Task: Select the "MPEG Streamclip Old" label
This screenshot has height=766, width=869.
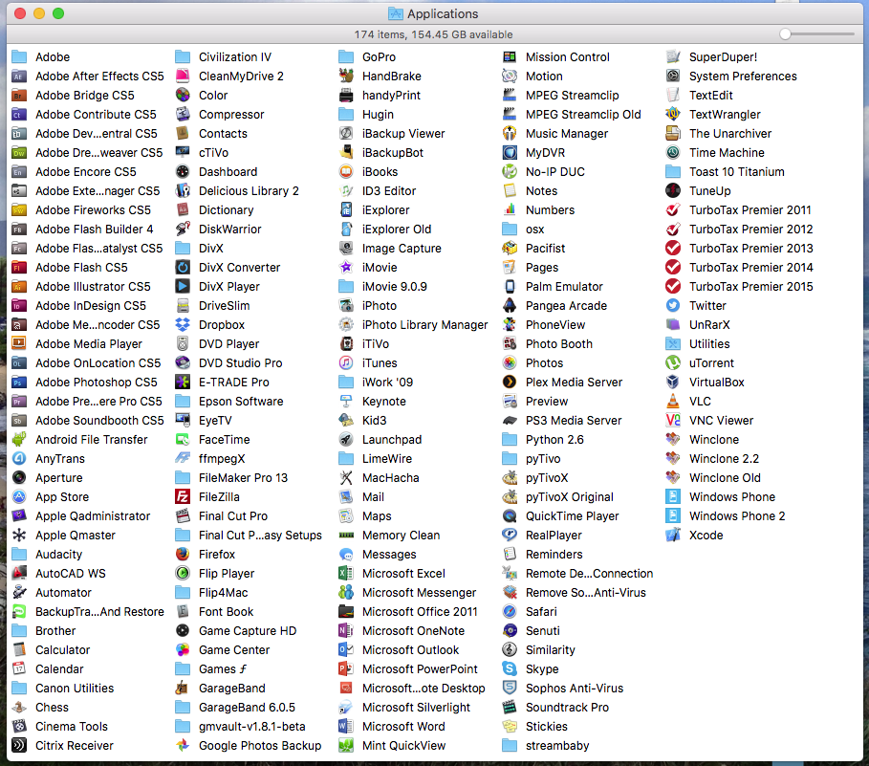Action: (583, 114)
